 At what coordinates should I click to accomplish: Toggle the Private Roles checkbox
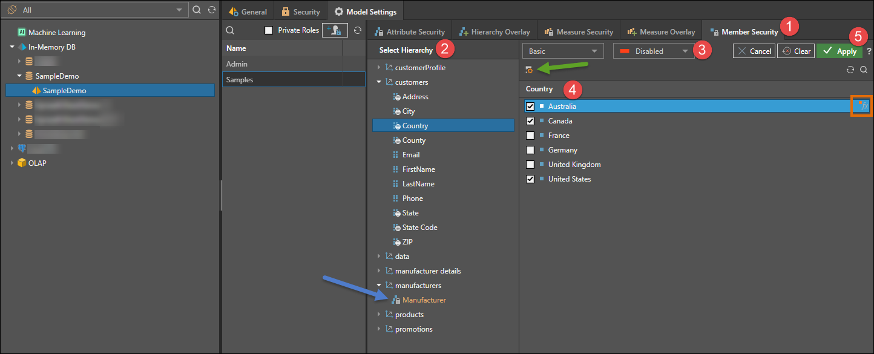[x=269, y=30]
